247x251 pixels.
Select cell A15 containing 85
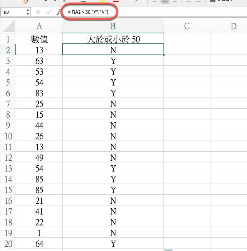click(39, 190)
